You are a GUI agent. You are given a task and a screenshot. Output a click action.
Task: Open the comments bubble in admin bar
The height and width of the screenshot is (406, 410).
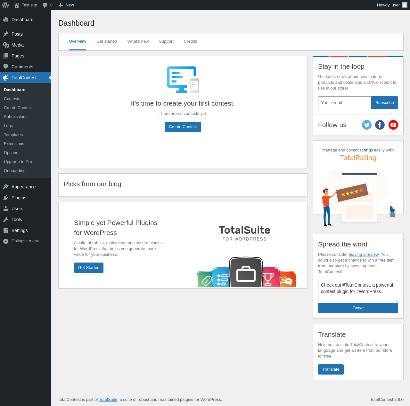point(45,5)
